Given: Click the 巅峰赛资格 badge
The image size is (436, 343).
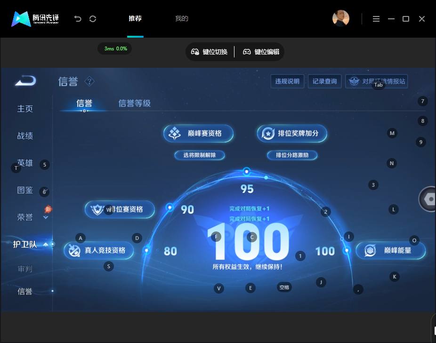Looking at the screenshot, I should (198, 134).
